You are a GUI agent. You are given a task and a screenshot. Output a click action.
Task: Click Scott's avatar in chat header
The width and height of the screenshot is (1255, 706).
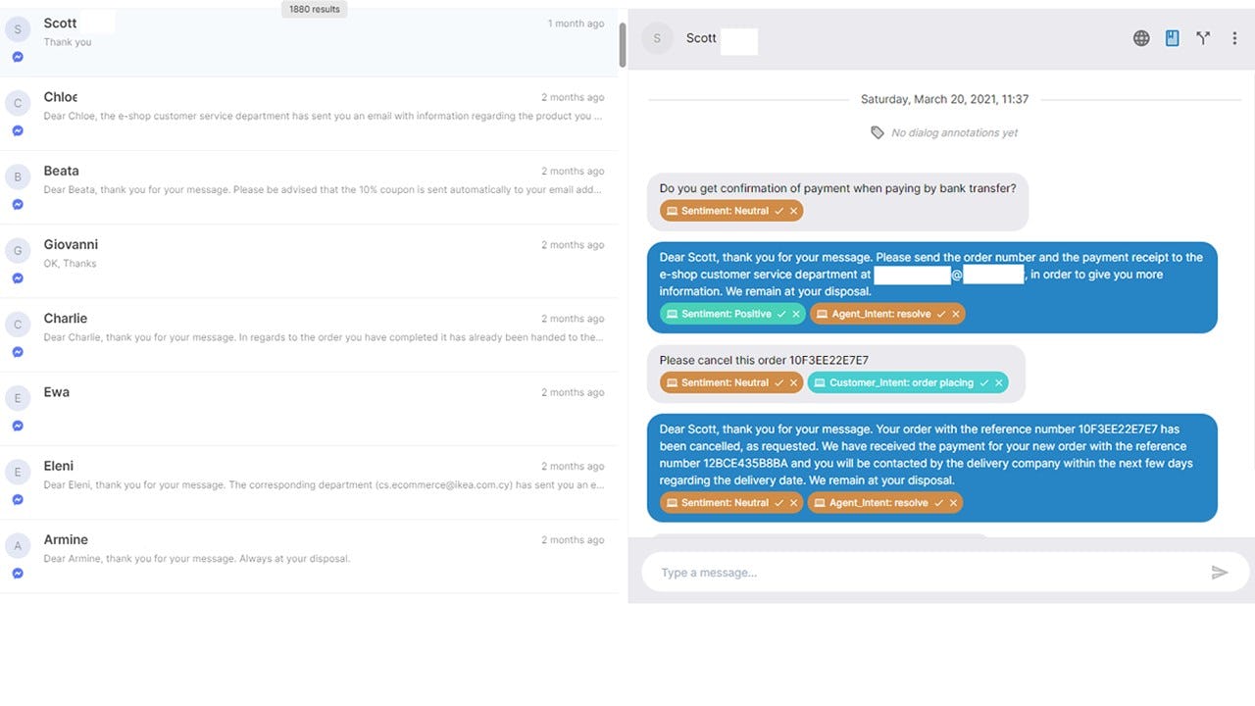tap(657, 38)
